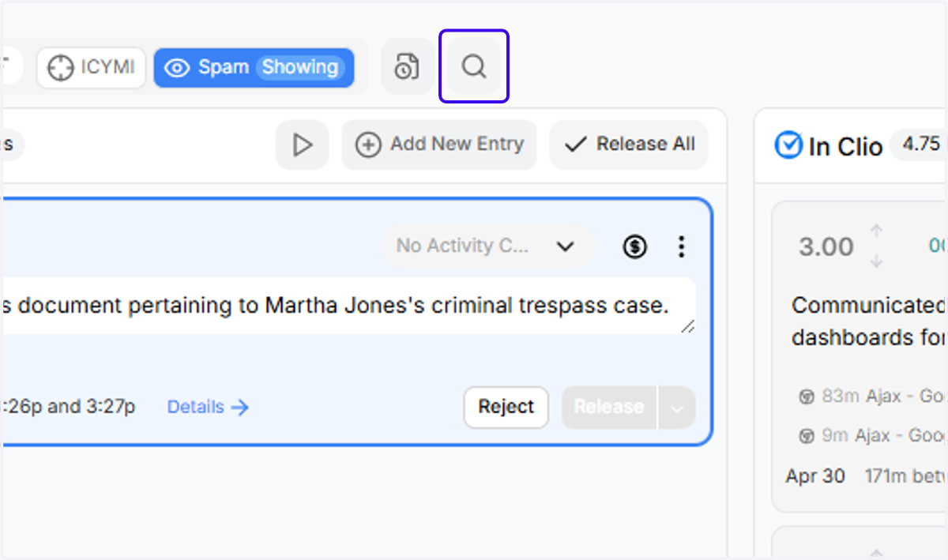The image size is (948, 560).
Task: Click the entry description text field
Action: (348, 306)
